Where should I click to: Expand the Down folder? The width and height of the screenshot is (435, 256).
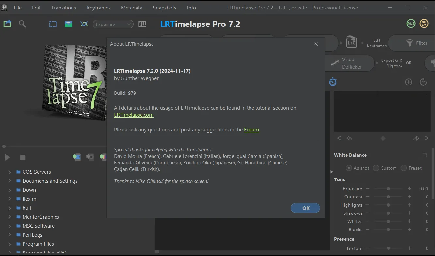(x=10, y=190)
